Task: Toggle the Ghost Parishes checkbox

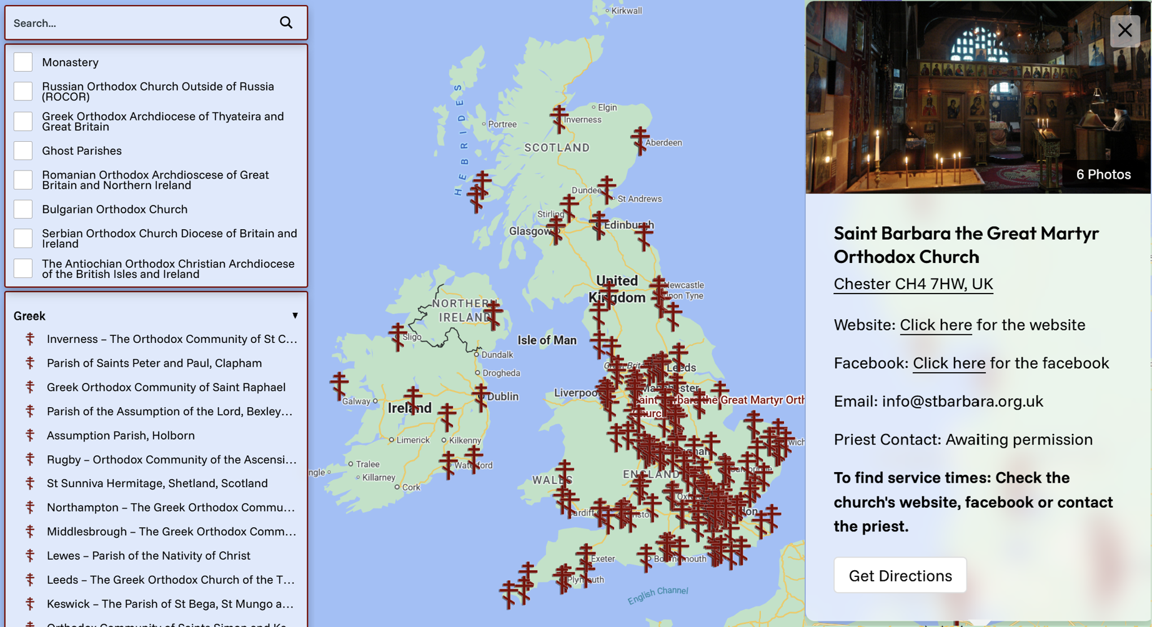Action: [23, 151]
